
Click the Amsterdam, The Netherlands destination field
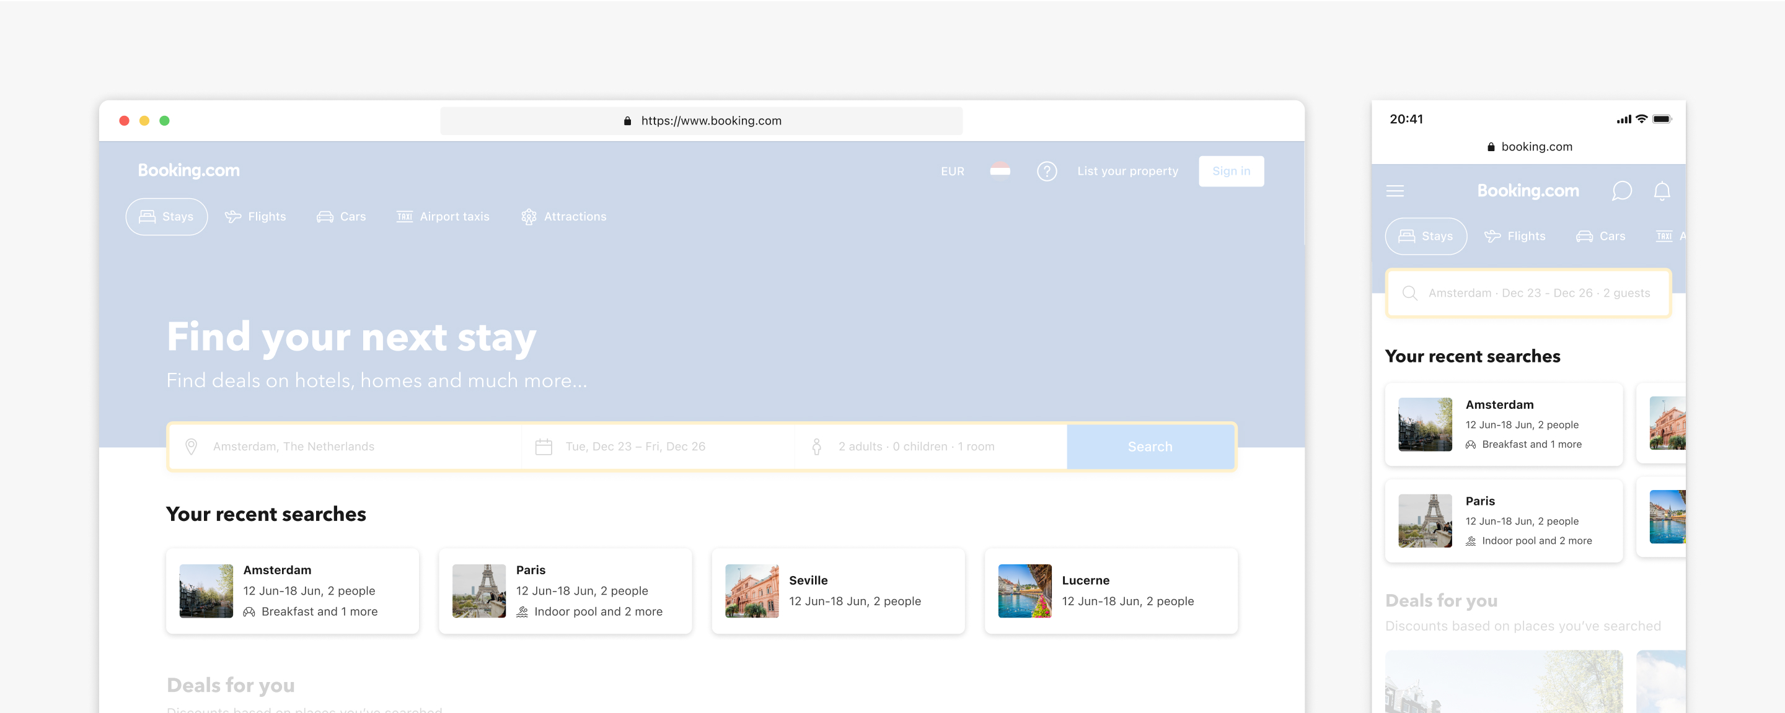(345, 447)
